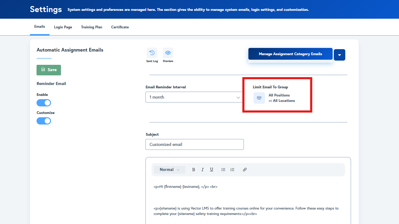Open the Certificate tab
Viewport: 399px width, 224px height.
[120, 27]
